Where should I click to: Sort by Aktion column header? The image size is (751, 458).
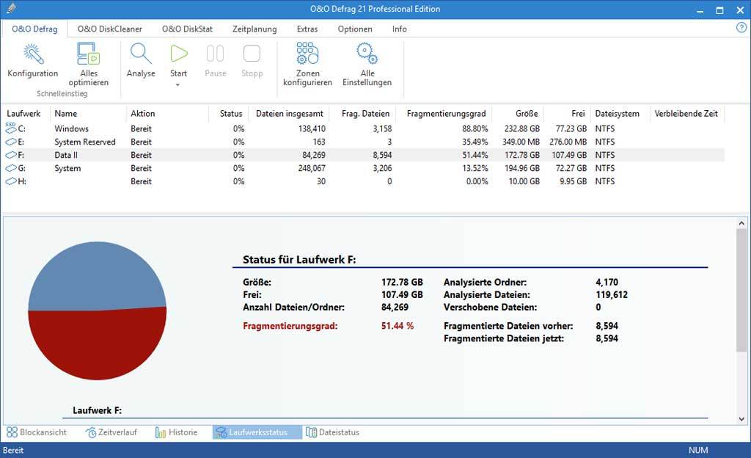click(143, 114)
